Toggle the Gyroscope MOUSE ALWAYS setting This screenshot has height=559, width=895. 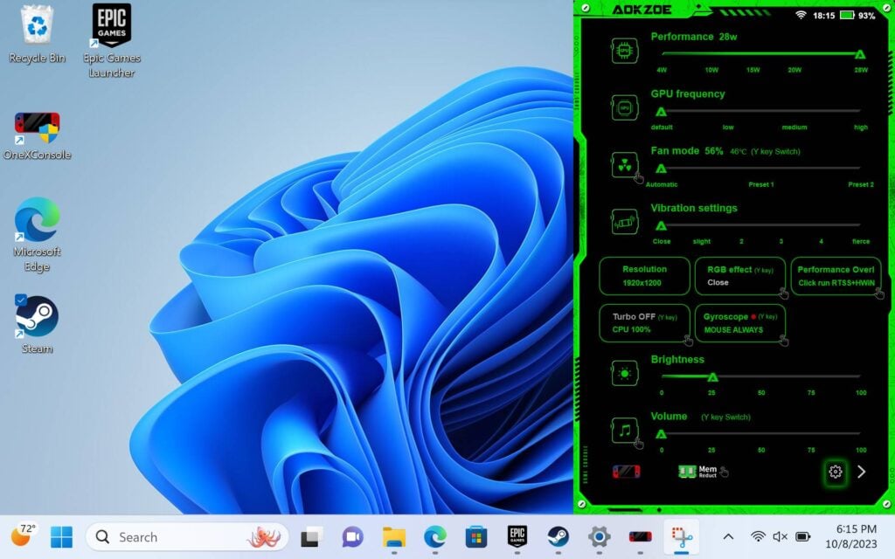point(739,322)
